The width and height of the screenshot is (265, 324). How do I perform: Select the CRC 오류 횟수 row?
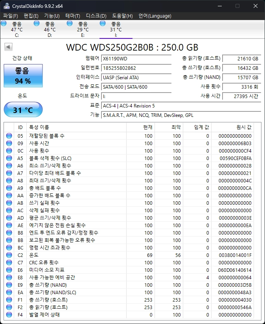point(129,262)
